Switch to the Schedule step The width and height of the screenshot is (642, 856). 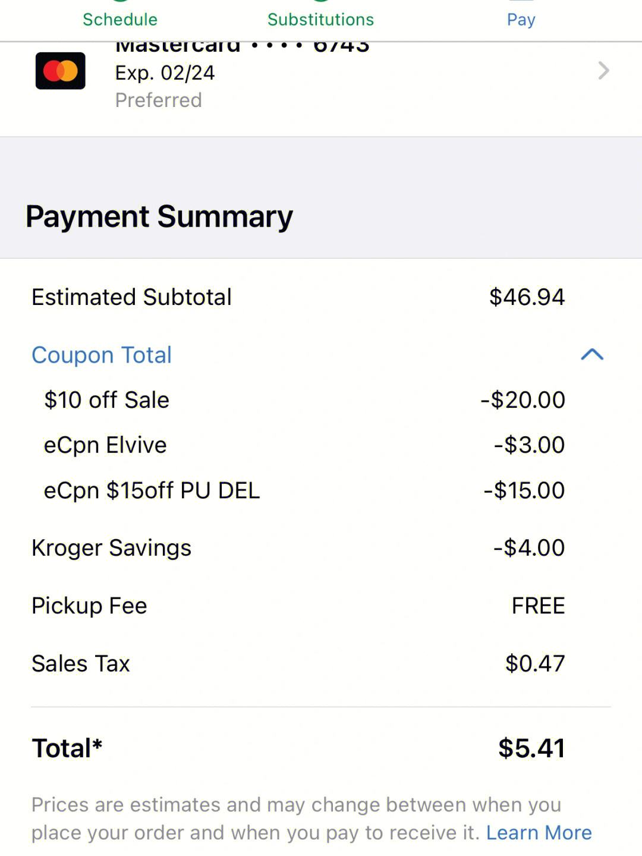[120, 20]
